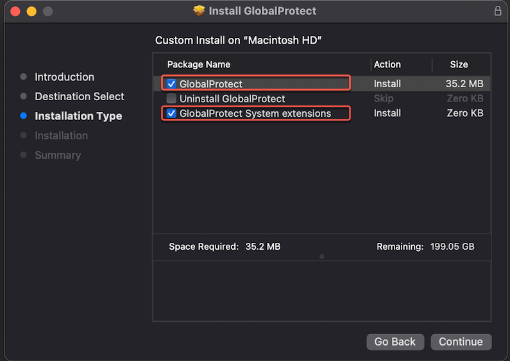510x361 pixels.
Task: Click the Continue button
Action: tap(461, 342)
